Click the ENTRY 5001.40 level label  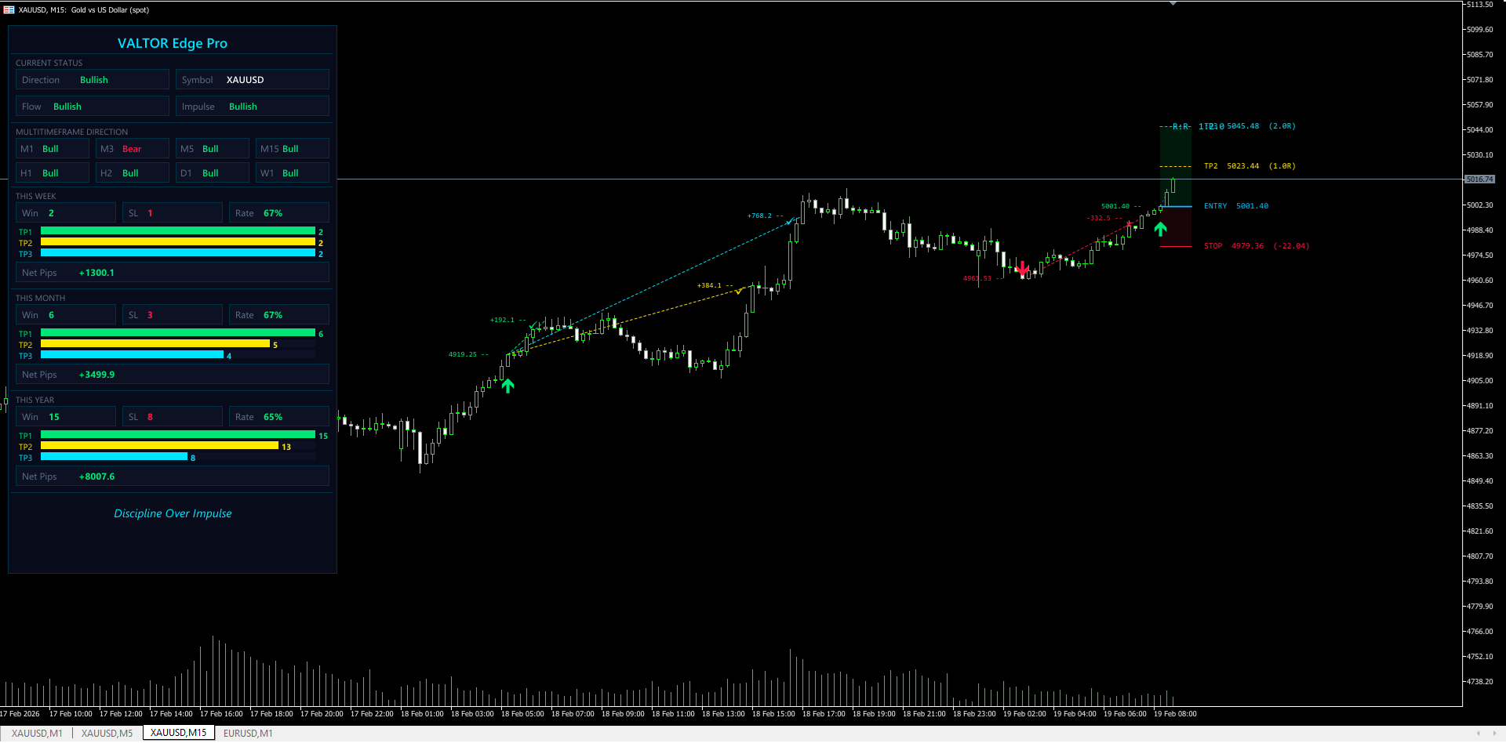tap(1236, 206)
